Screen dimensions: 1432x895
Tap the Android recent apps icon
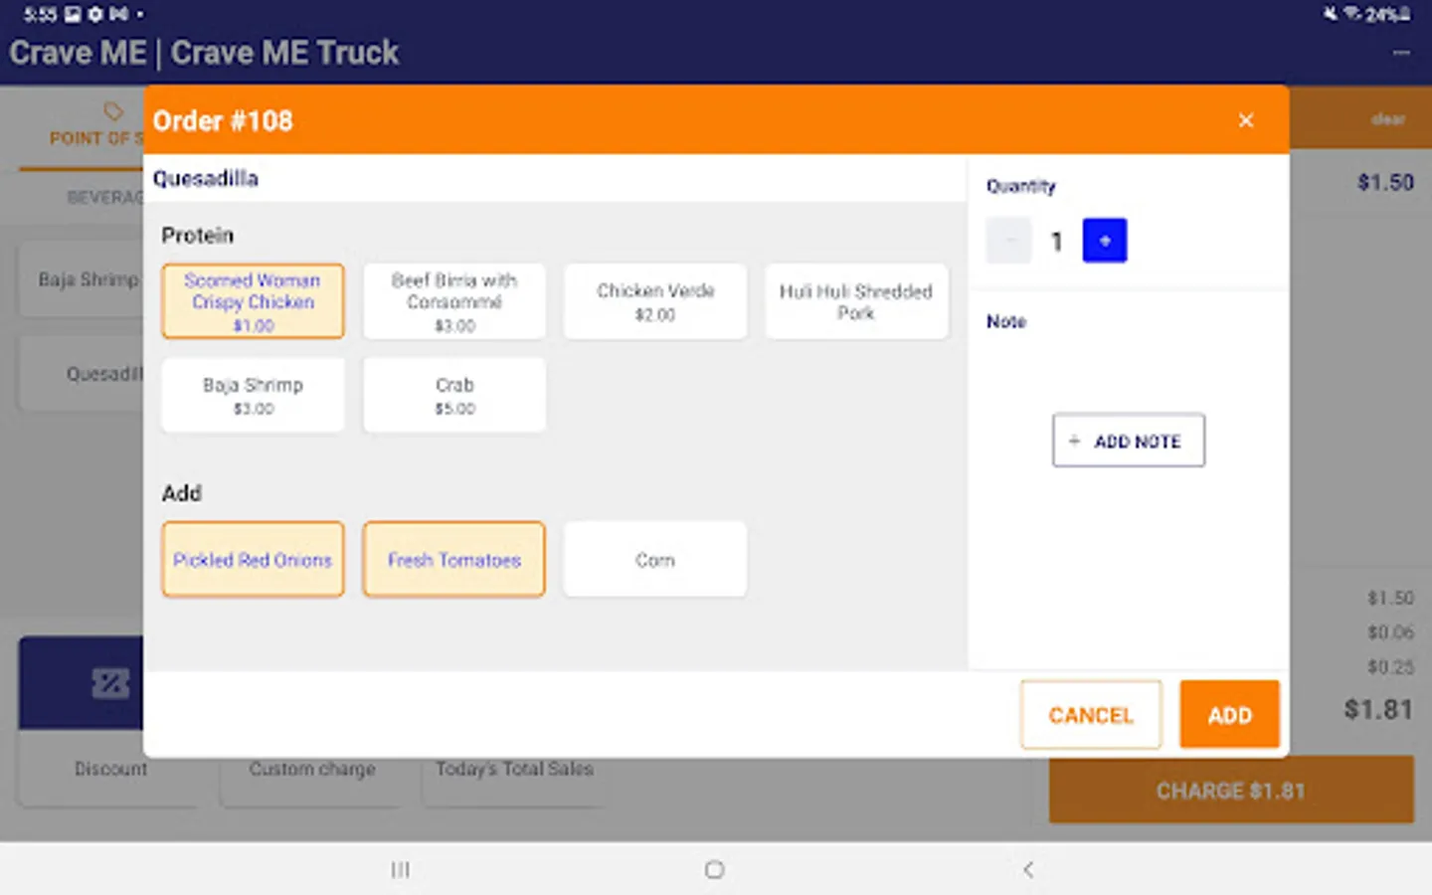coord(400,870)
